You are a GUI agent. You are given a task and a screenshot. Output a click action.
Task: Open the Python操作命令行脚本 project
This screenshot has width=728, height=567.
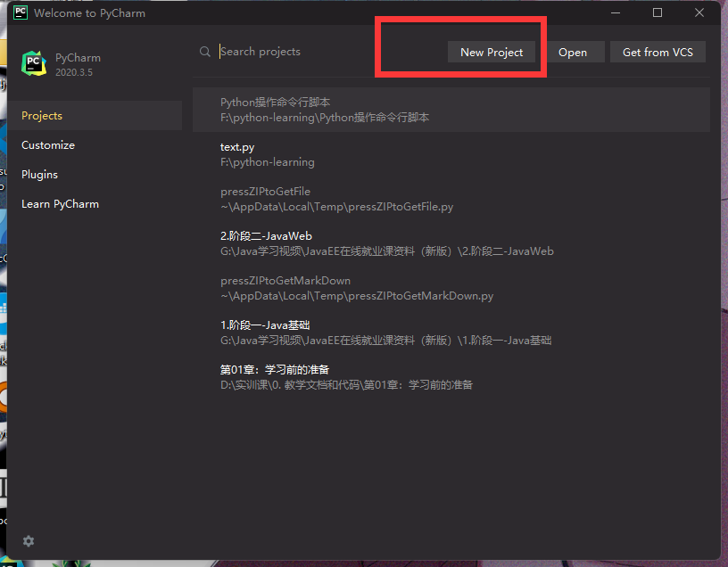pyautogui.click(x=451, y=110)
